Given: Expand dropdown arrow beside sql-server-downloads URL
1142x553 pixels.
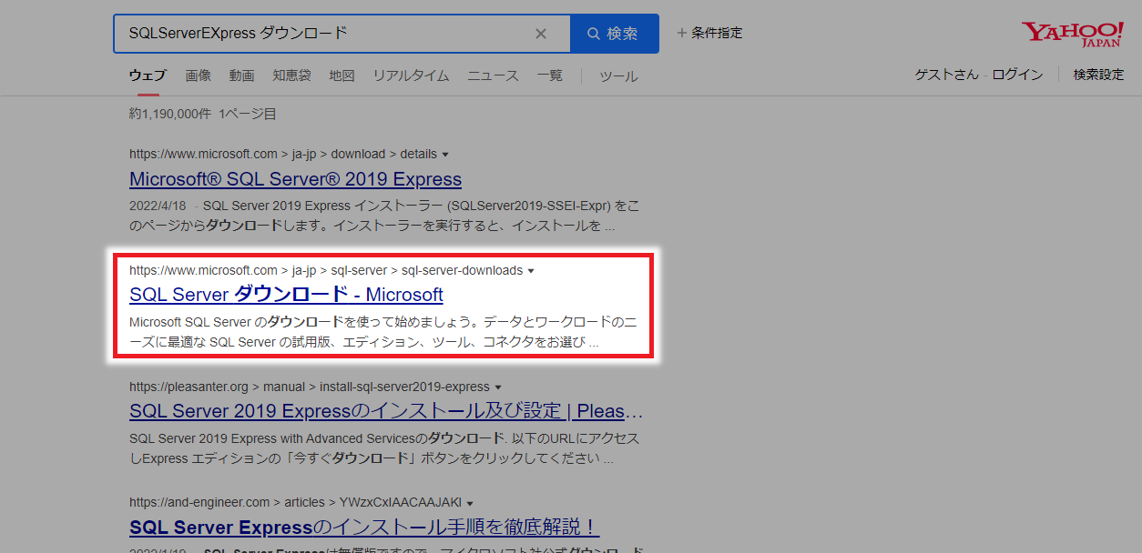Looking at the screenshot, I should pos(531,271).
